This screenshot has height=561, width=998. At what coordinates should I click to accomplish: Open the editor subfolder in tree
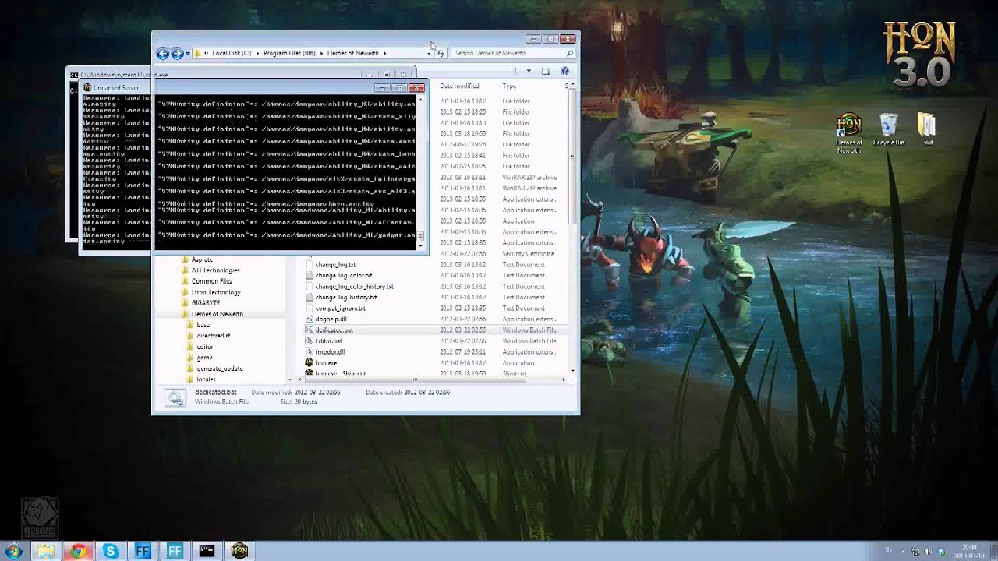click(204, 347)
